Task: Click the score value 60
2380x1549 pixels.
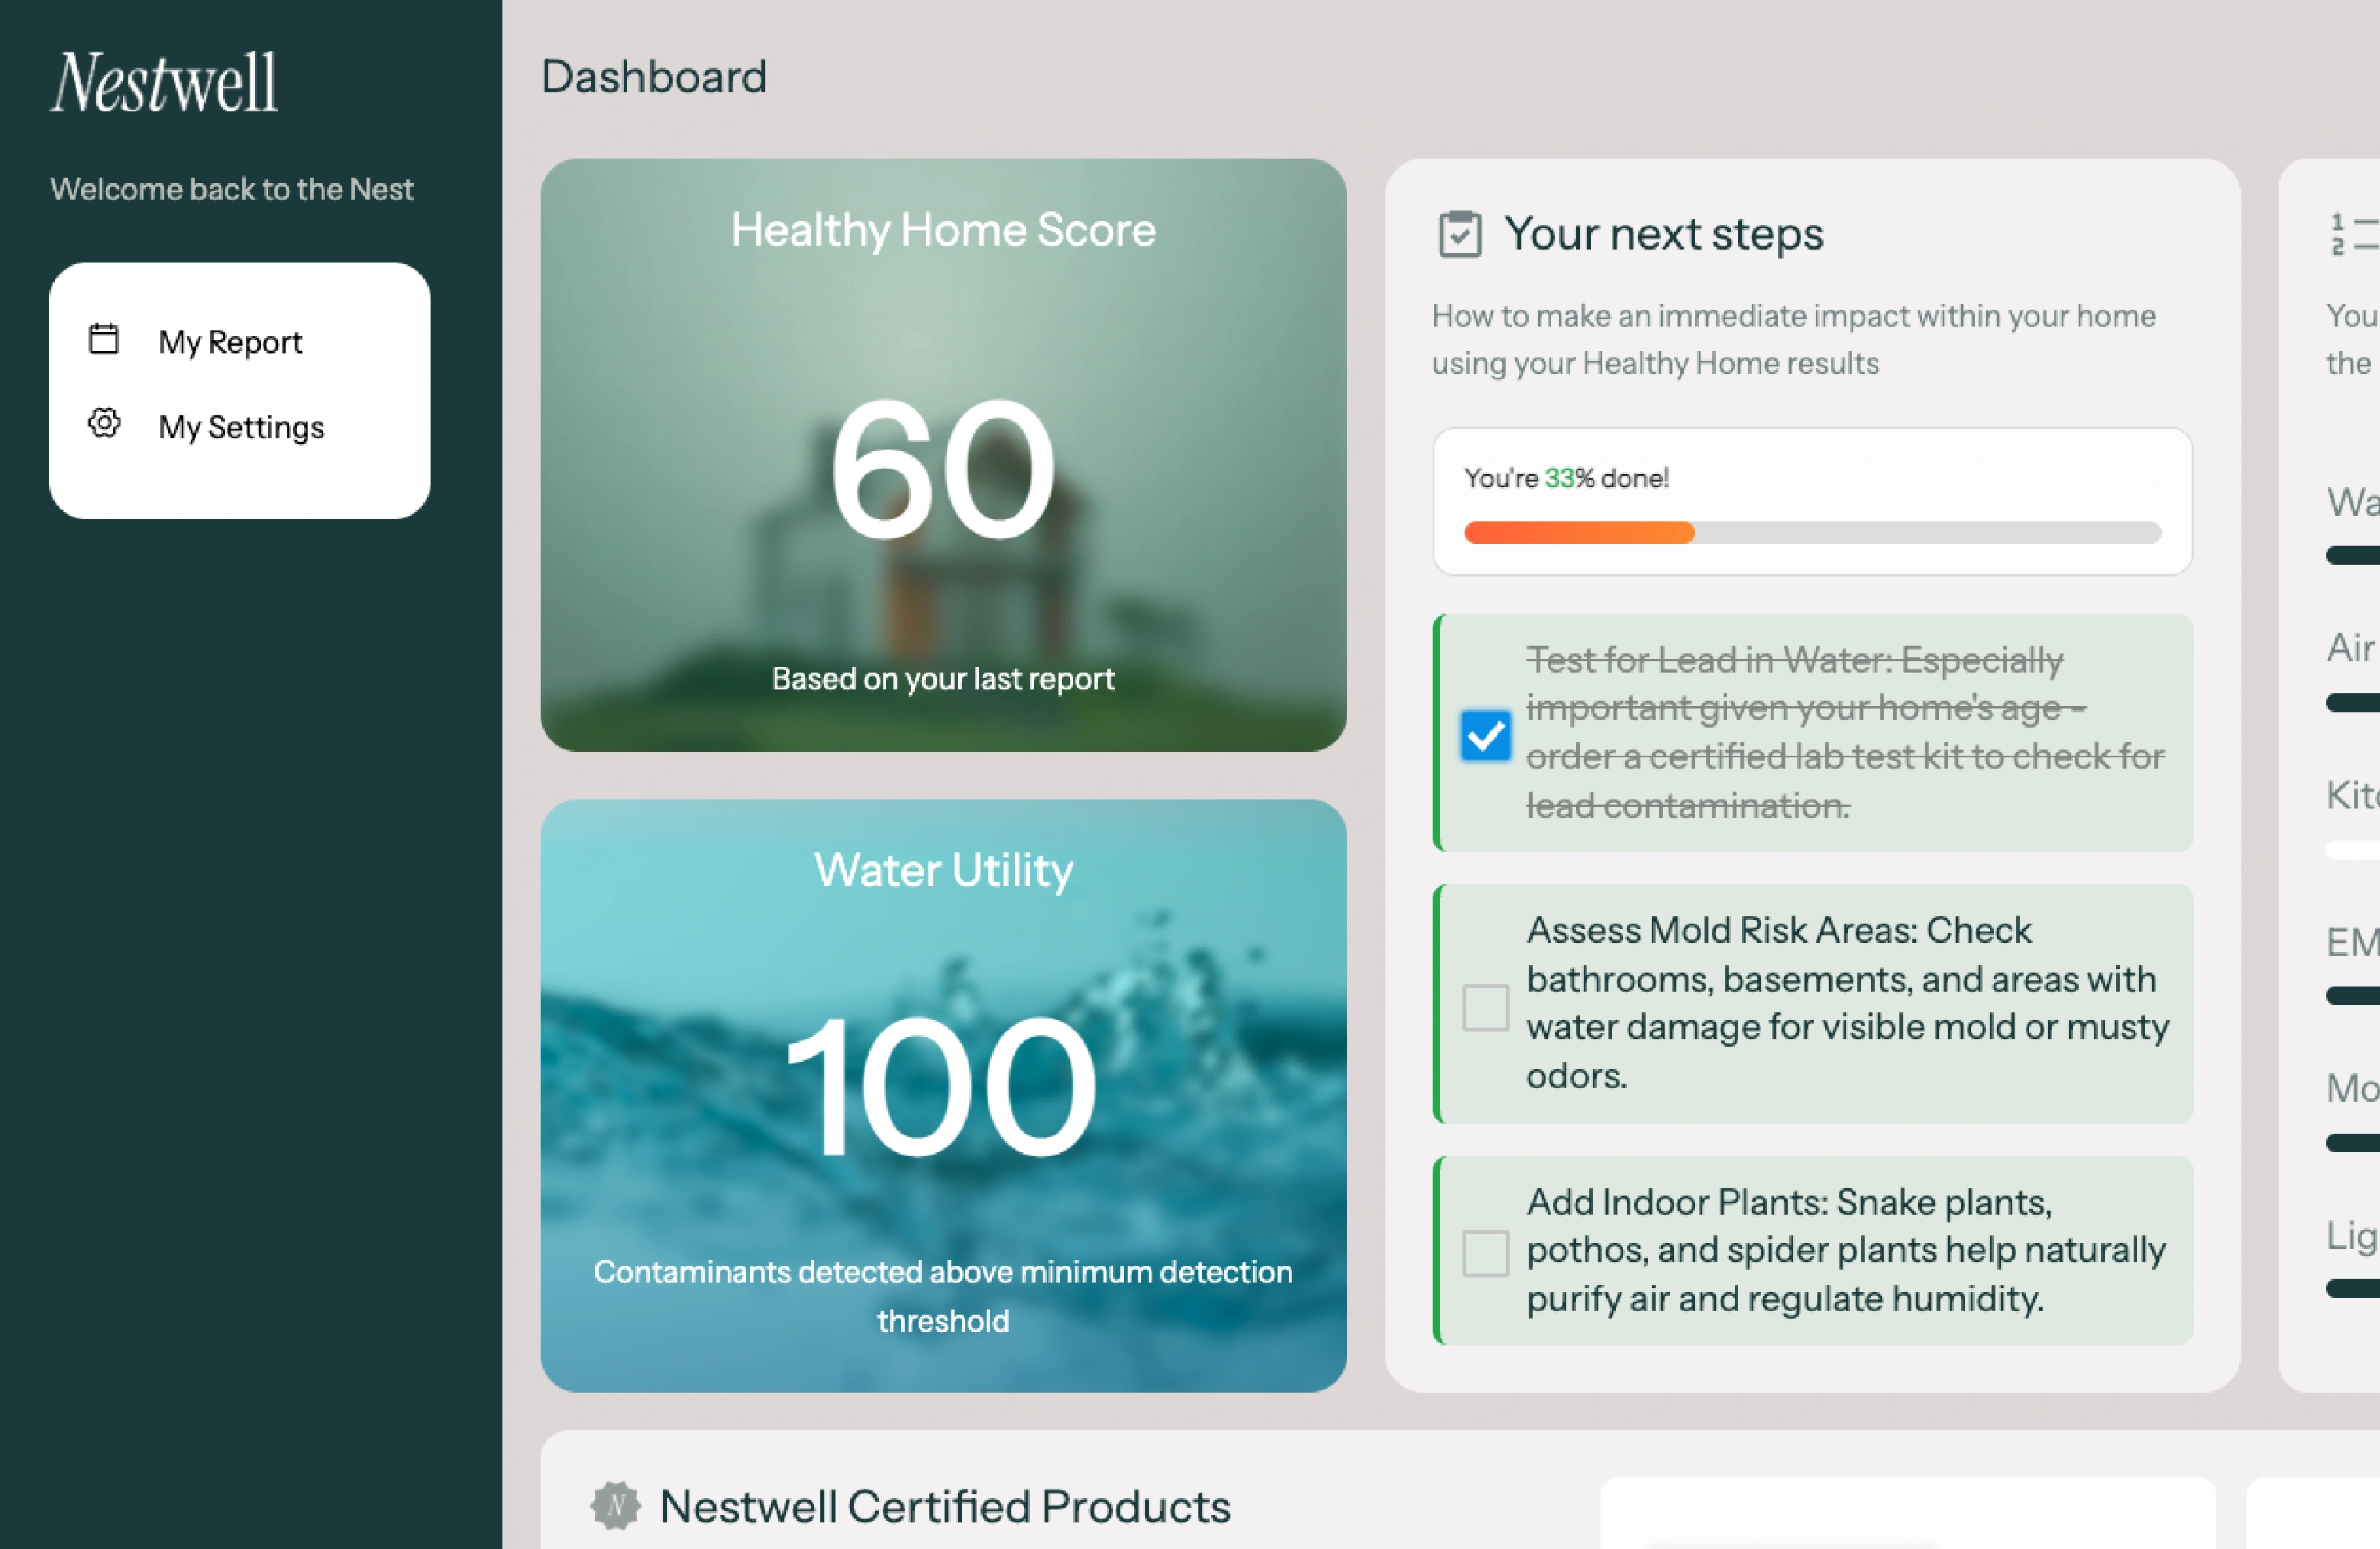Action: tap(943, 470)
